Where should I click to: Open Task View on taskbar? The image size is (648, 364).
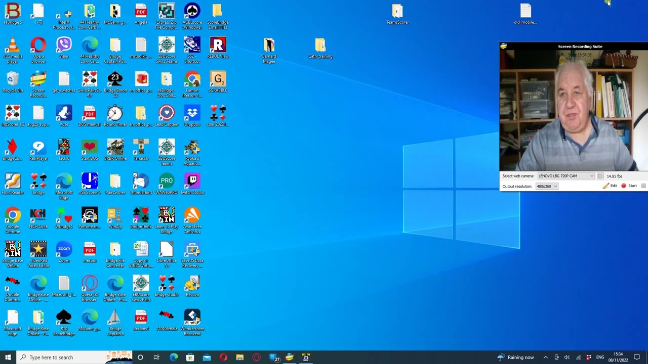(x=156, y=357)
